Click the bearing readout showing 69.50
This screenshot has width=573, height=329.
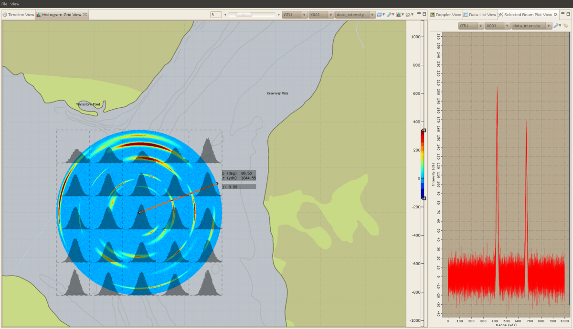coord(237,173)
